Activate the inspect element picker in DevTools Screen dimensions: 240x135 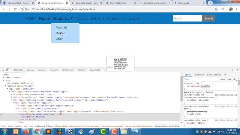coord(3,70)
